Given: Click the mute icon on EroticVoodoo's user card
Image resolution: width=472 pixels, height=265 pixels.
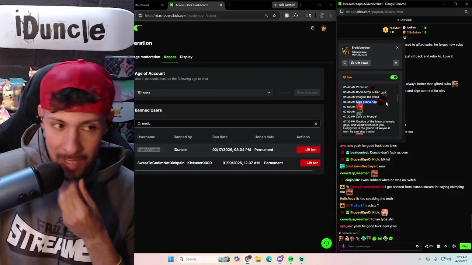Looking at the screenshot, I should [396, 63].
